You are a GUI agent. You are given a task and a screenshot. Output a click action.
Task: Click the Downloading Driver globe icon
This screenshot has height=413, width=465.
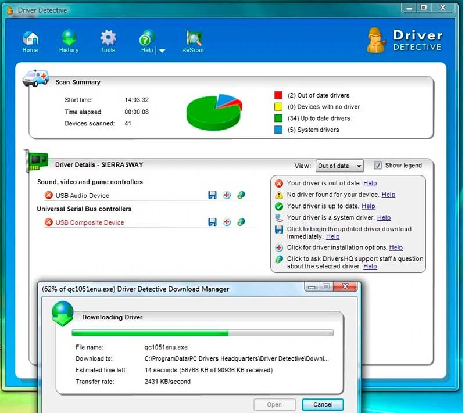point(63,314)
